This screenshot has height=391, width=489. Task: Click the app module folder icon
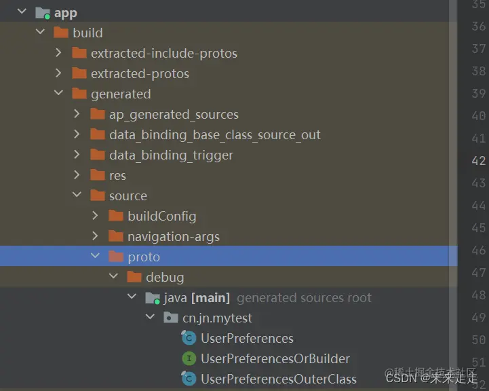point(43,13)
